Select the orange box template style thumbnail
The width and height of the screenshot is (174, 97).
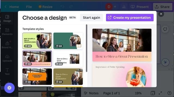[37, 77]
